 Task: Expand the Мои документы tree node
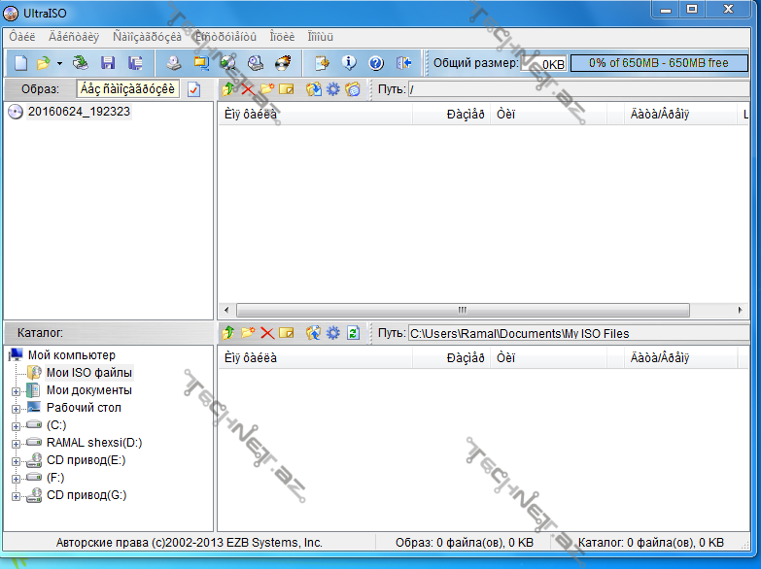point(16,390)
